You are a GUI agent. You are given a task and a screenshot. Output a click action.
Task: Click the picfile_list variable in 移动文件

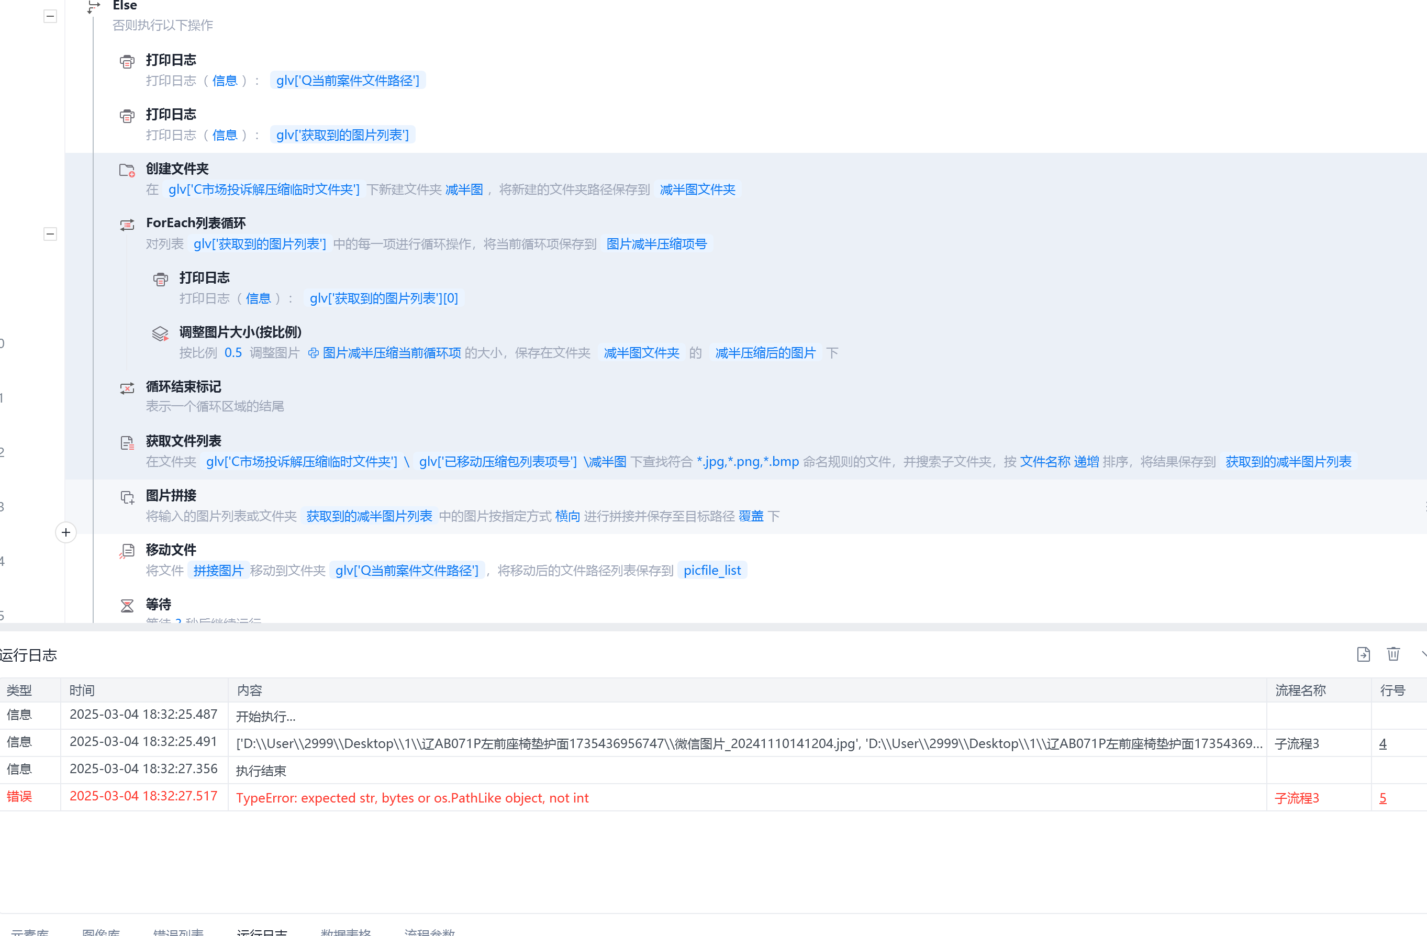(712, 570)
